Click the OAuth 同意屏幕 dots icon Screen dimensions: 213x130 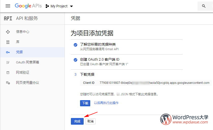tap(8, 62)
